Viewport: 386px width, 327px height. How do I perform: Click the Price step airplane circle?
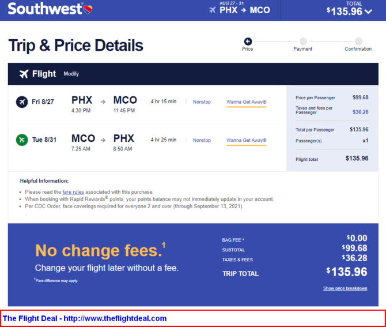pos(248,41)
